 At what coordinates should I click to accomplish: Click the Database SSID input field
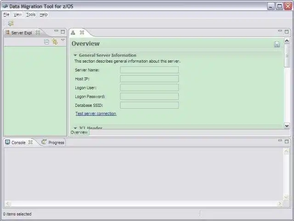pyautogui.click(x=149, y=105)
